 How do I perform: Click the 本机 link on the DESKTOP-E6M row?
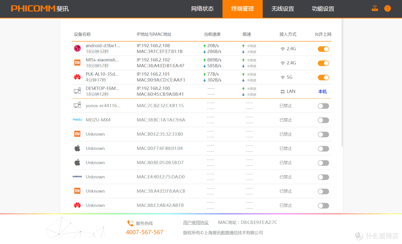(322, 91)
